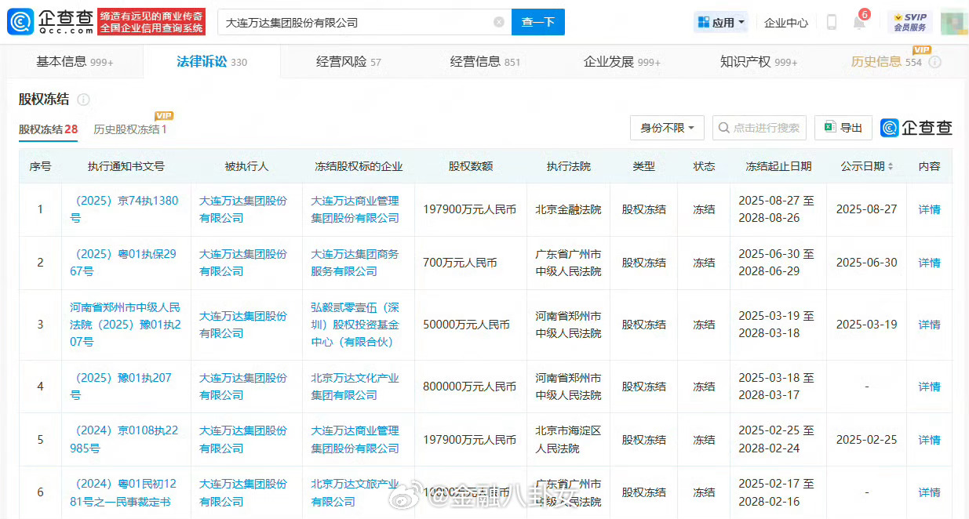Go to 企业发展 tab
Screen dimensions: 969x519
click(x=622, y=61)
